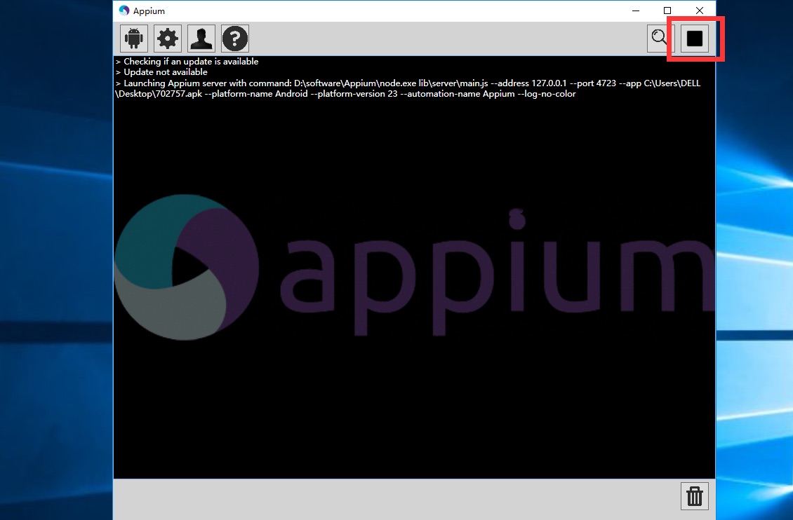Open General Settings gear icon
The width and height of the screenshot is (793, 520).
point(168,39)
